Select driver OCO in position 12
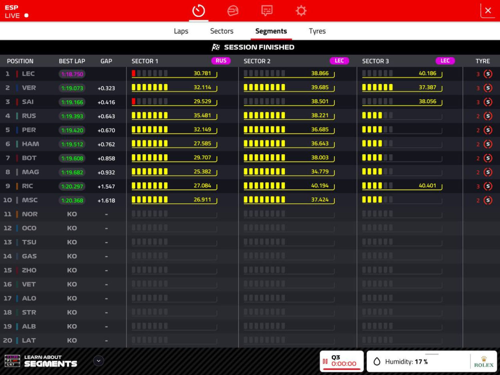This screenshot has width=500, height=375. 29,228
